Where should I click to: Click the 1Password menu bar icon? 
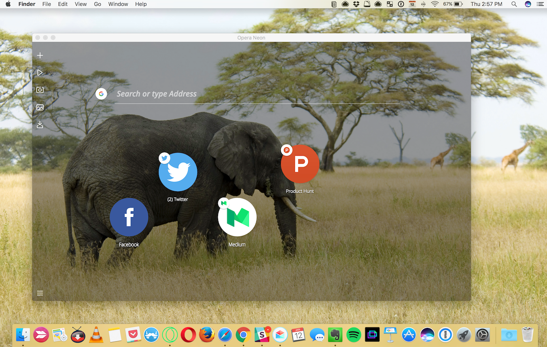coord(401,4)
